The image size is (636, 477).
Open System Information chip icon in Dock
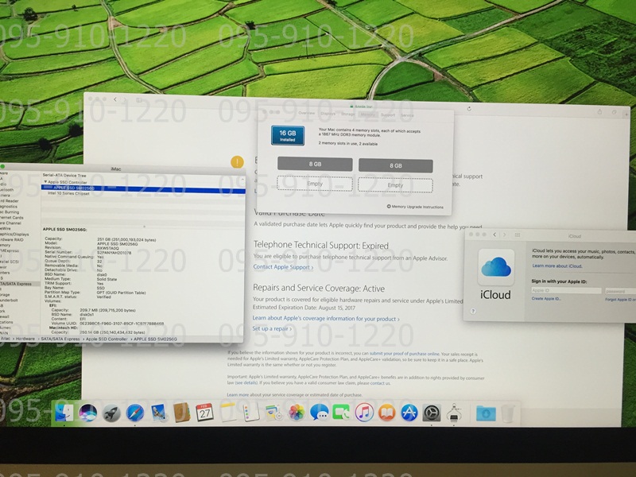454,413
